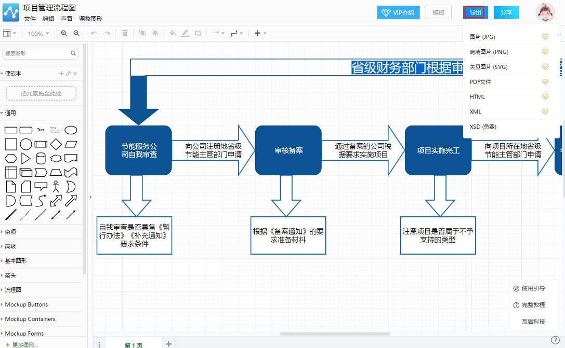The image size is (565, 348).
Task: Zoom in using the magnifier plus icon
Action: (x=63, y=33)
